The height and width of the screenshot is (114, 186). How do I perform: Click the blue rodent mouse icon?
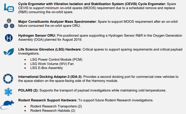coord(7,105)
